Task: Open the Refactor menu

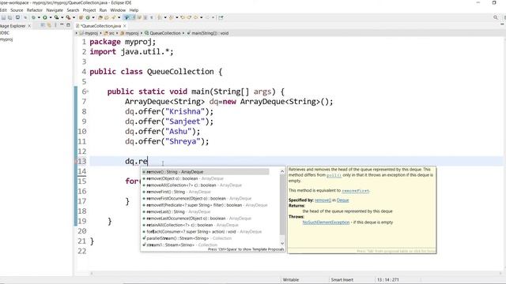Action: tap(35, 10)
